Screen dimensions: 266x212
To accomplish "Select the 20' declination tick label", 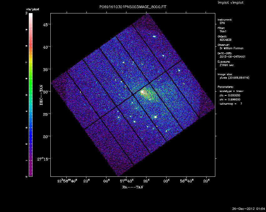I will click(46, 137).
